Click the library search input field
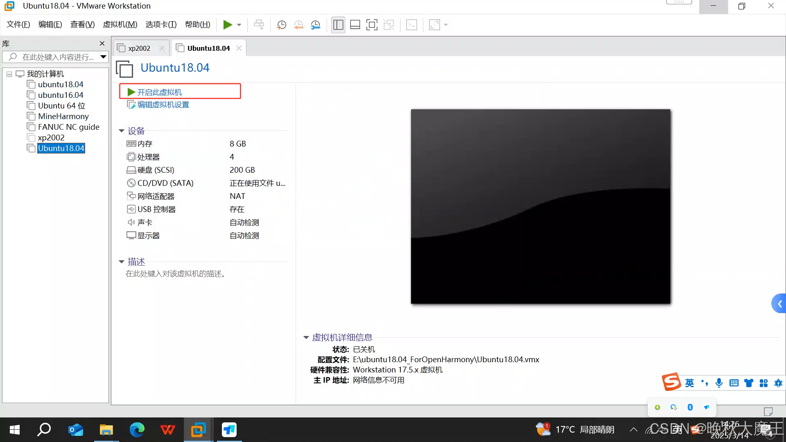This screenshot has height=442, width=786. pos(57,57)
